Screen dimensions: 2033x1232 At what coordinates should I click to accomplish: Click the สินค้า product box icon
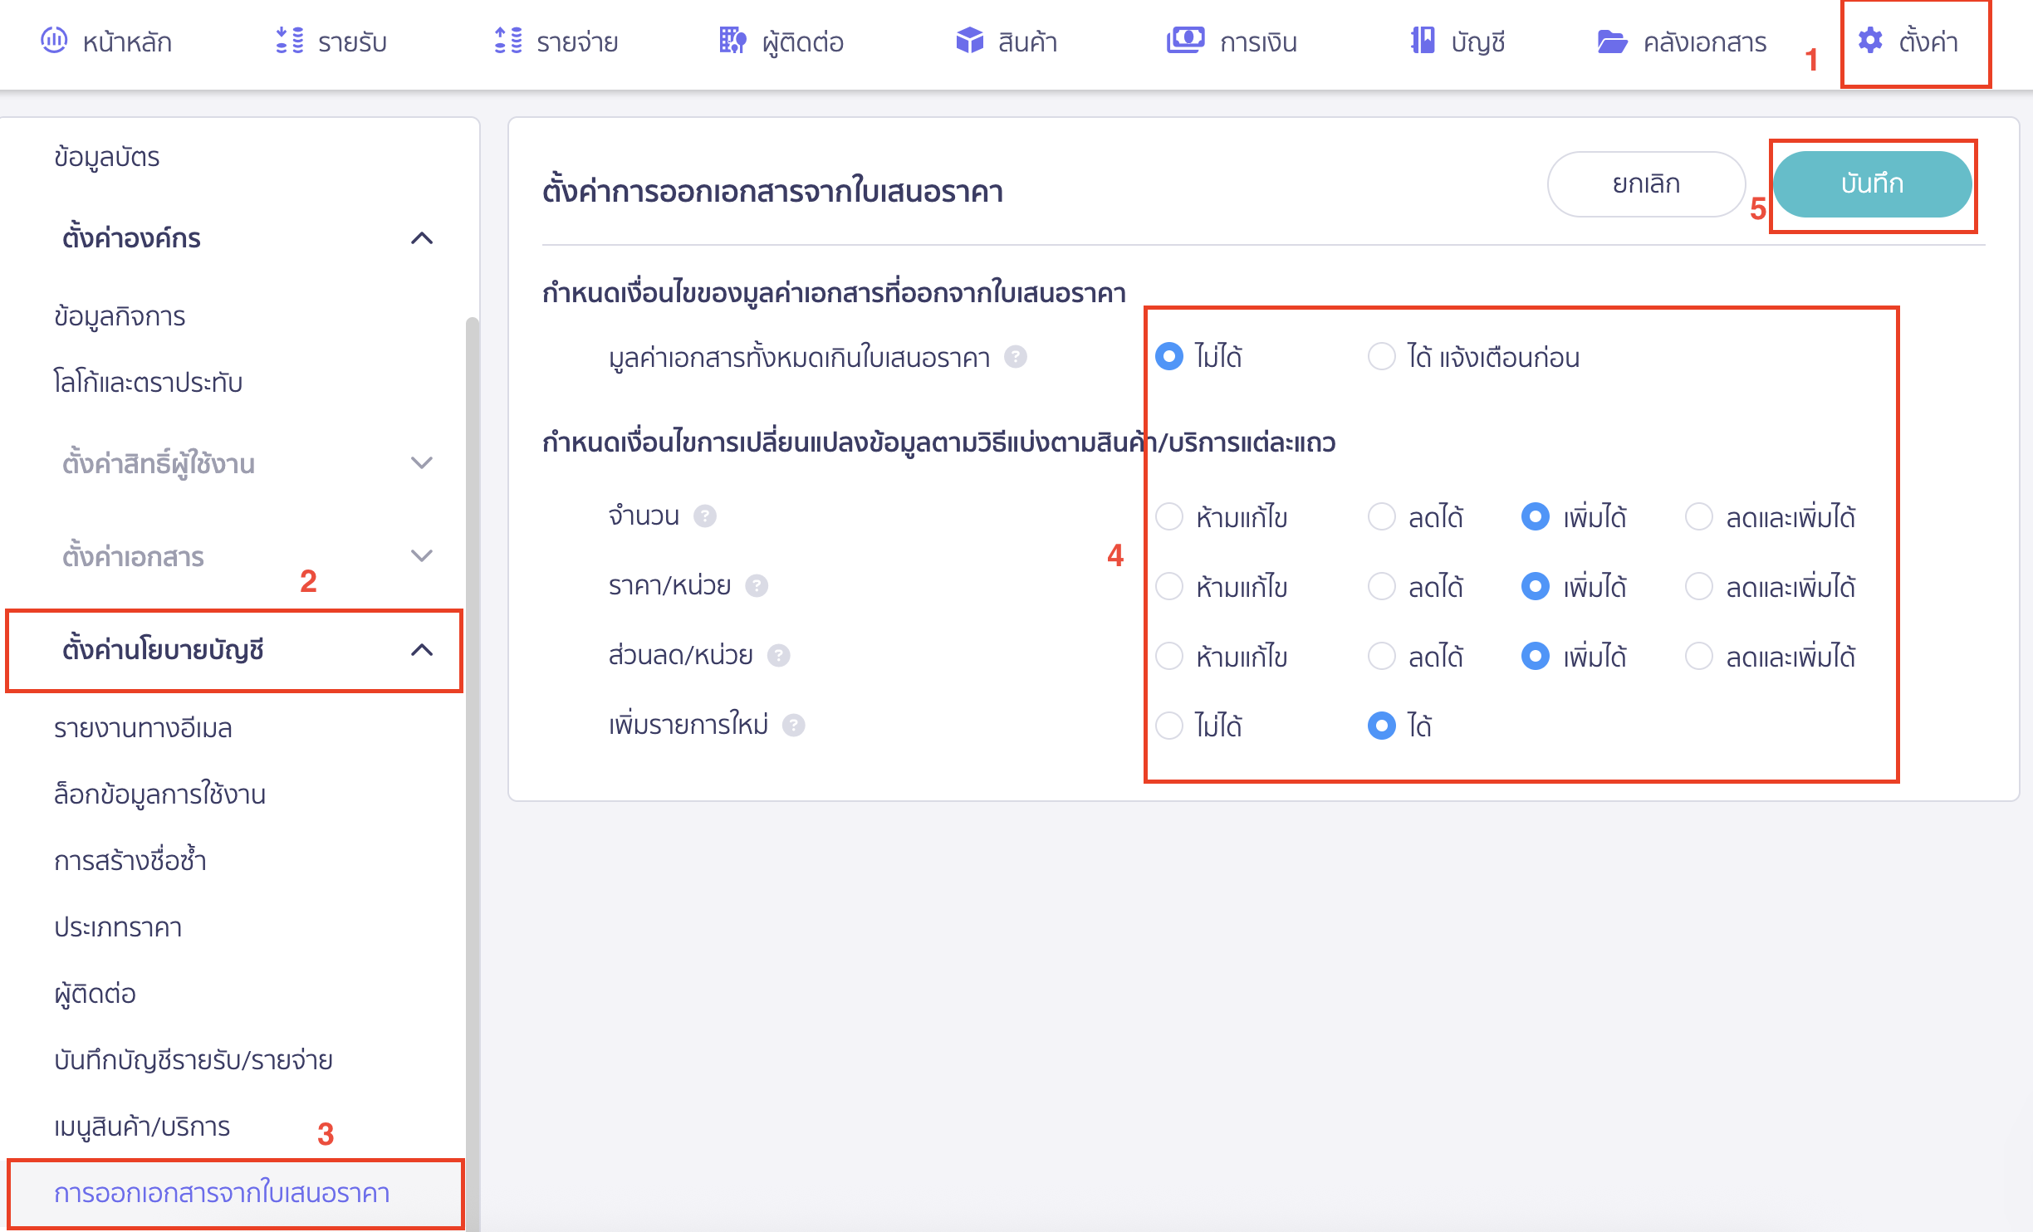tap(969, 40)
